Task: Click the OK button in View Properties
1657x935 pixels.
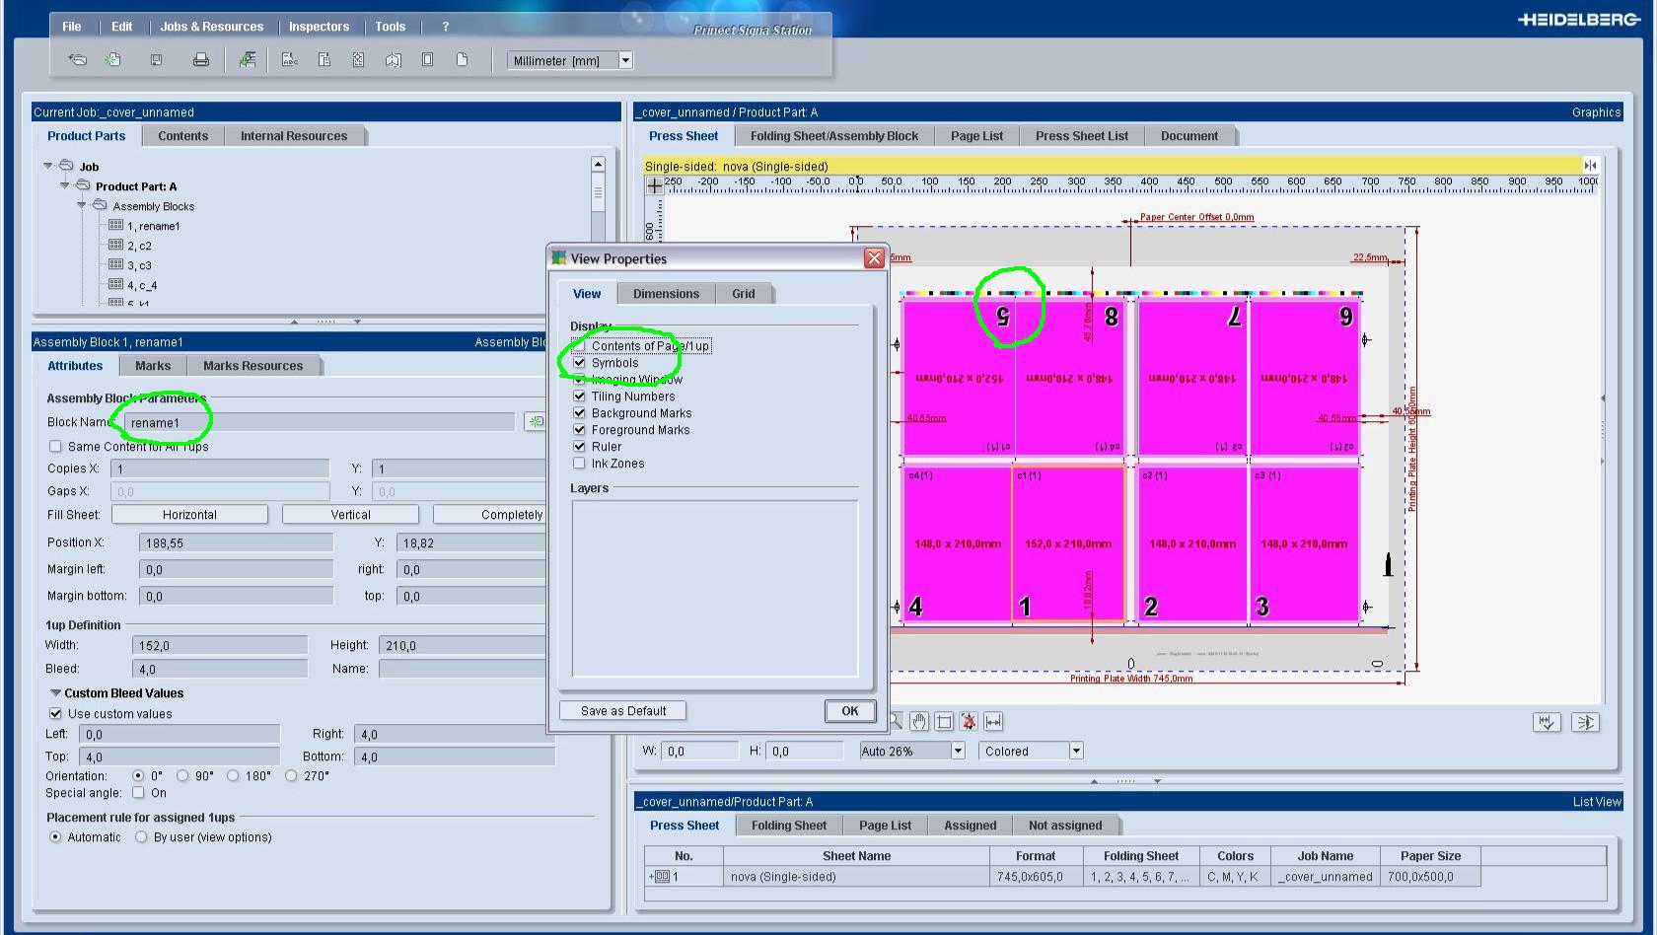Action: [x=850, y=711]
